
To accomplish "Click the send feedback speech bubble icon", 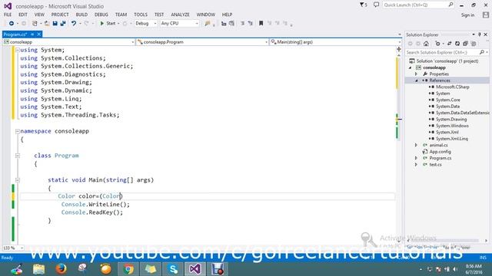I will [x=376, y=5].
